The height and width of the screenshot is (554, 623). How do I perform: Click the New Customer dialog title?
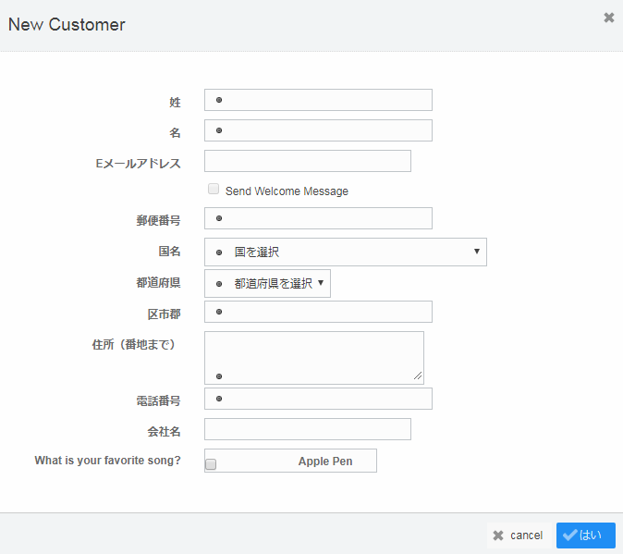pos(67,25)
